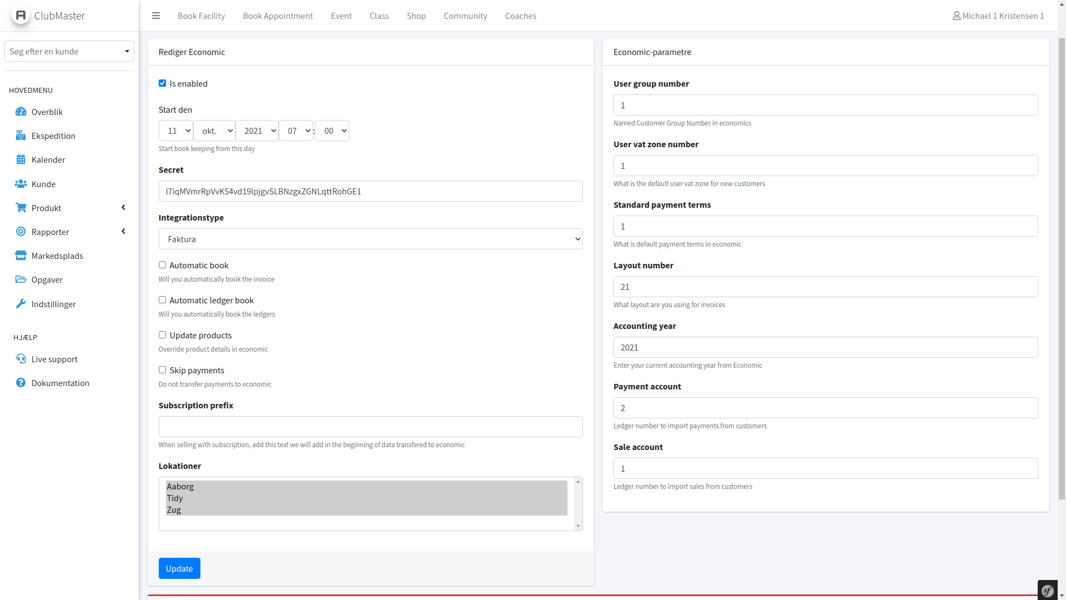Click the Overblik dashboard icon

pyautogui.click(x=21, y=112)
